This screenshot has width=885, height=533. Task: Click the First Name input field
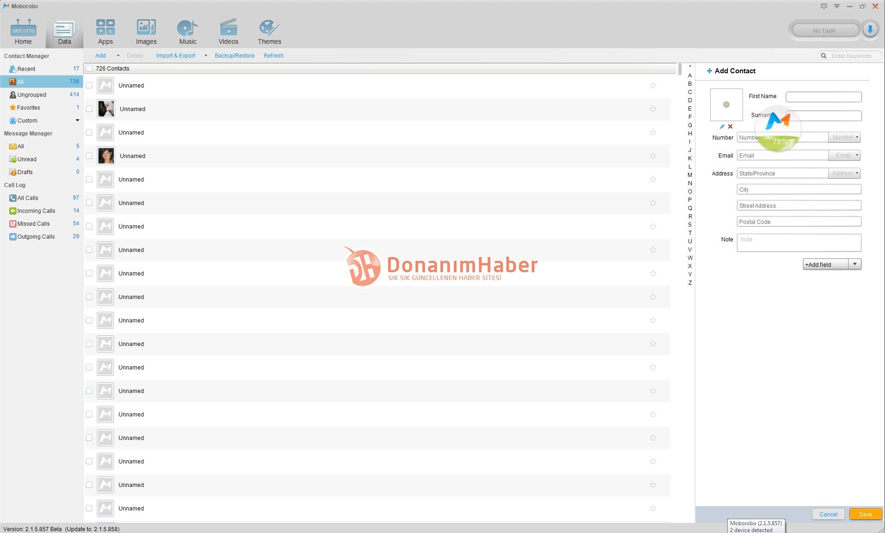pyautogui.click(x=824, y=97)
